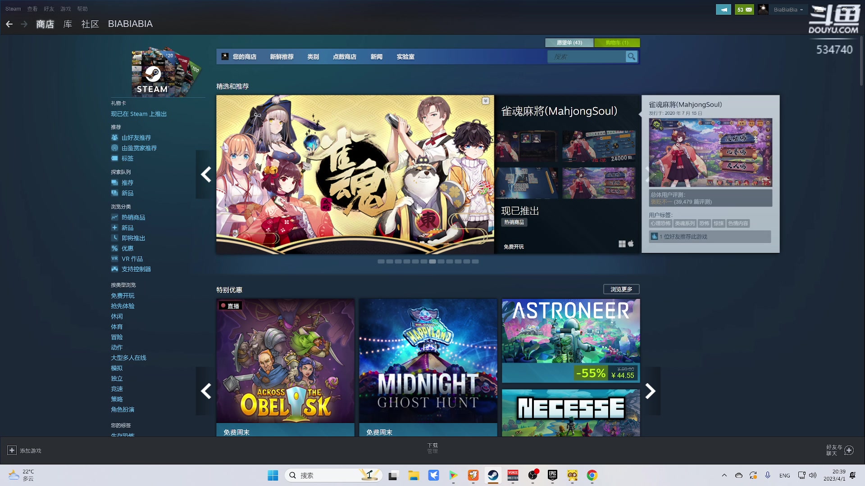Viewport: 865px width, 486px height.
Task: Open the 下载 管理 downloads area
Action: pyautogui.click(x=432, y=448)
